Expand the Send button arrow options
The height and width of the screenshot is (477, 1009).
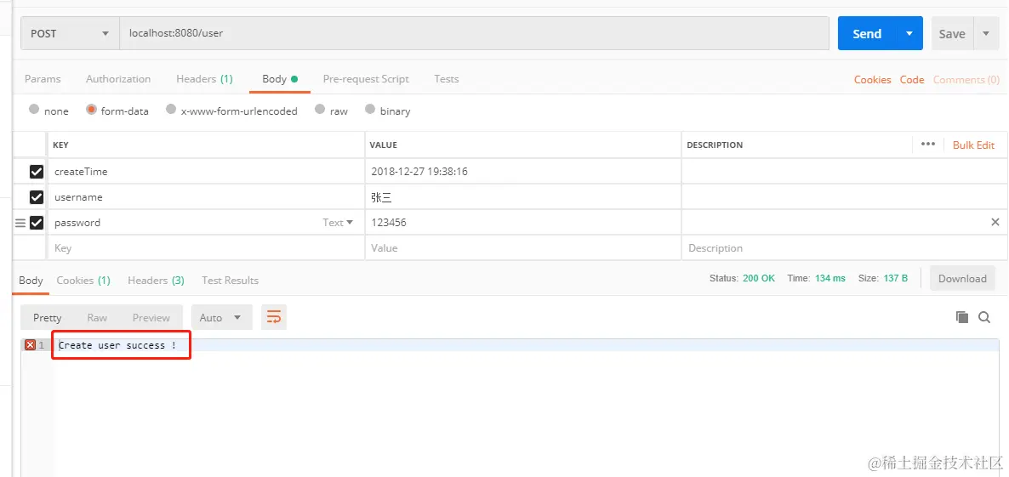click(909, 33)
